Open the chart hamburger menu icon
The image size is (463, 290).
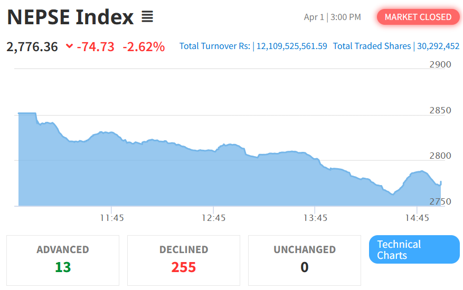[x=147, y=17]
